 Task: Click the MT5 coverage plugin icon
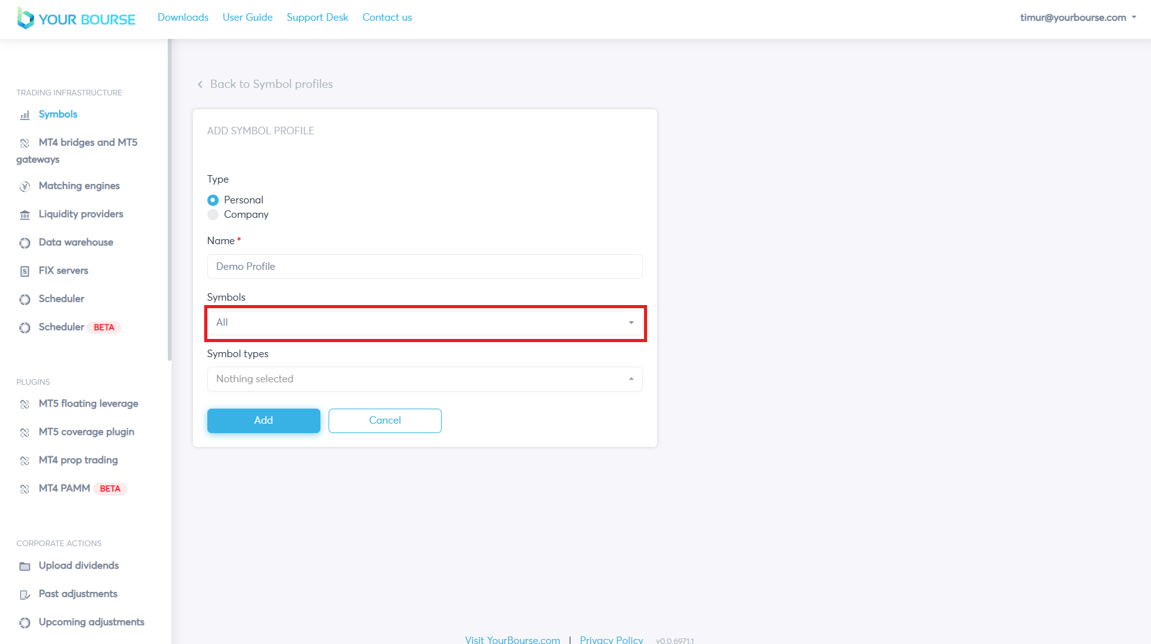click(25, 432)
